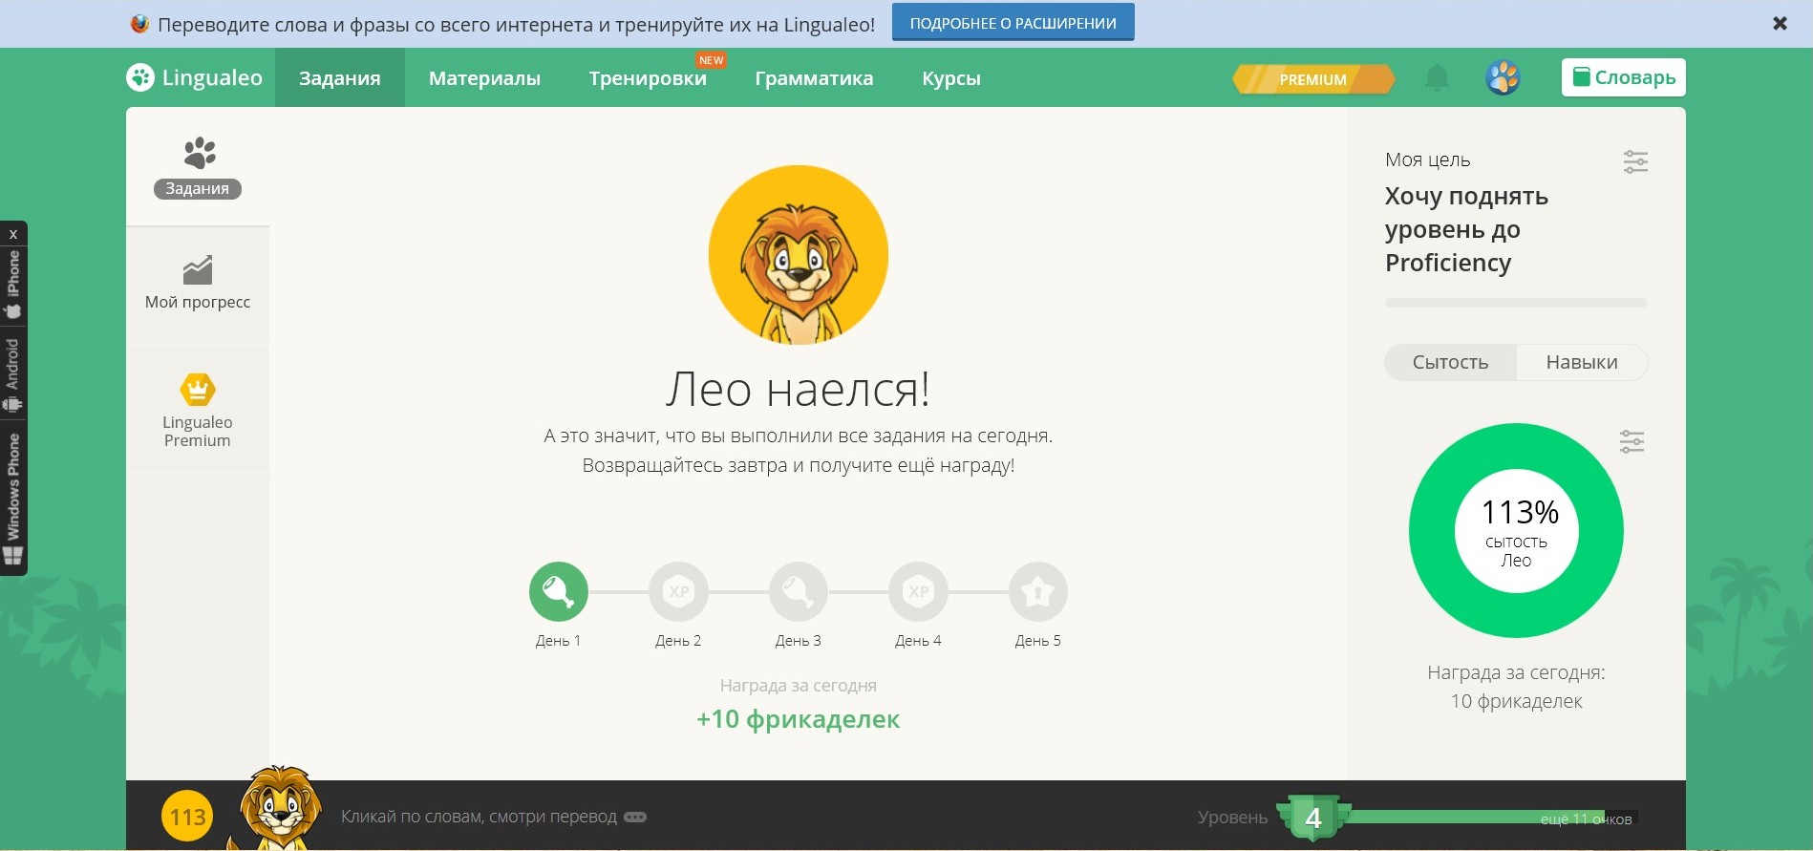Viewport: 1813px width, 851px height.
Task: Click the Lingualeo paw logo icon
Action: [x=140, y=77]
